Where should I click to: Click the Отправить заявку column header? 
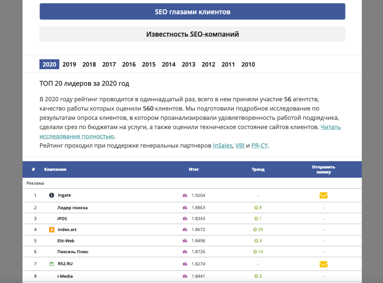[x=323, y=169]
